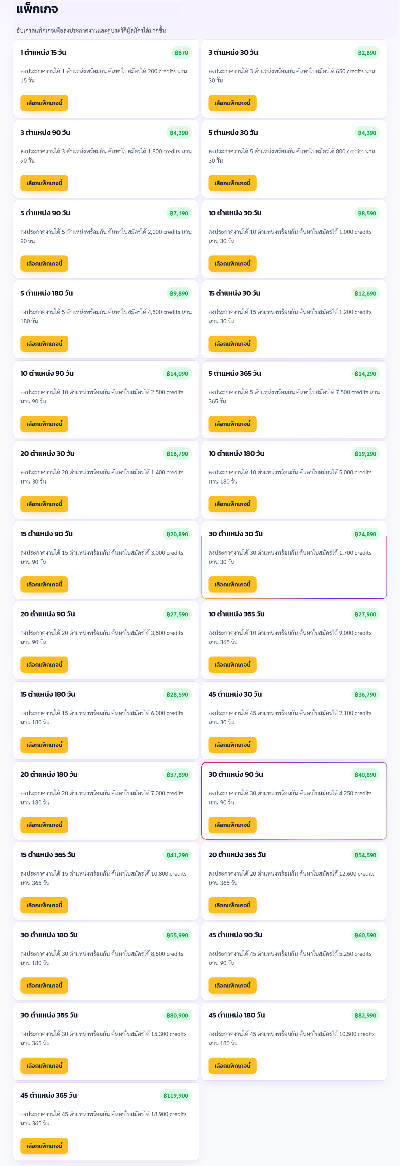The height and width of the screenshot is (1166, 400).
Task: Select the 15 ตำแหน่ง 30 วัน package
Action: pyautogui.click(x=232, y=344)
